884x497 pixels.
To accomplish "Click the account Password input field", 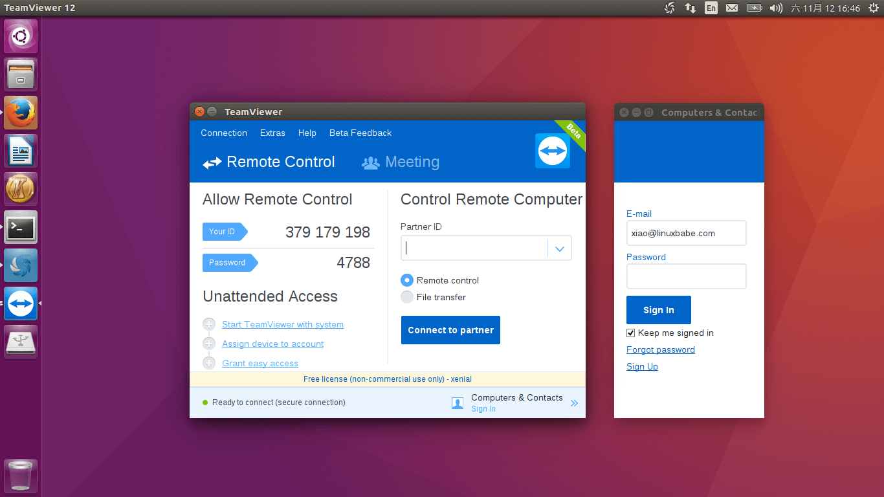I will [686, 276].
